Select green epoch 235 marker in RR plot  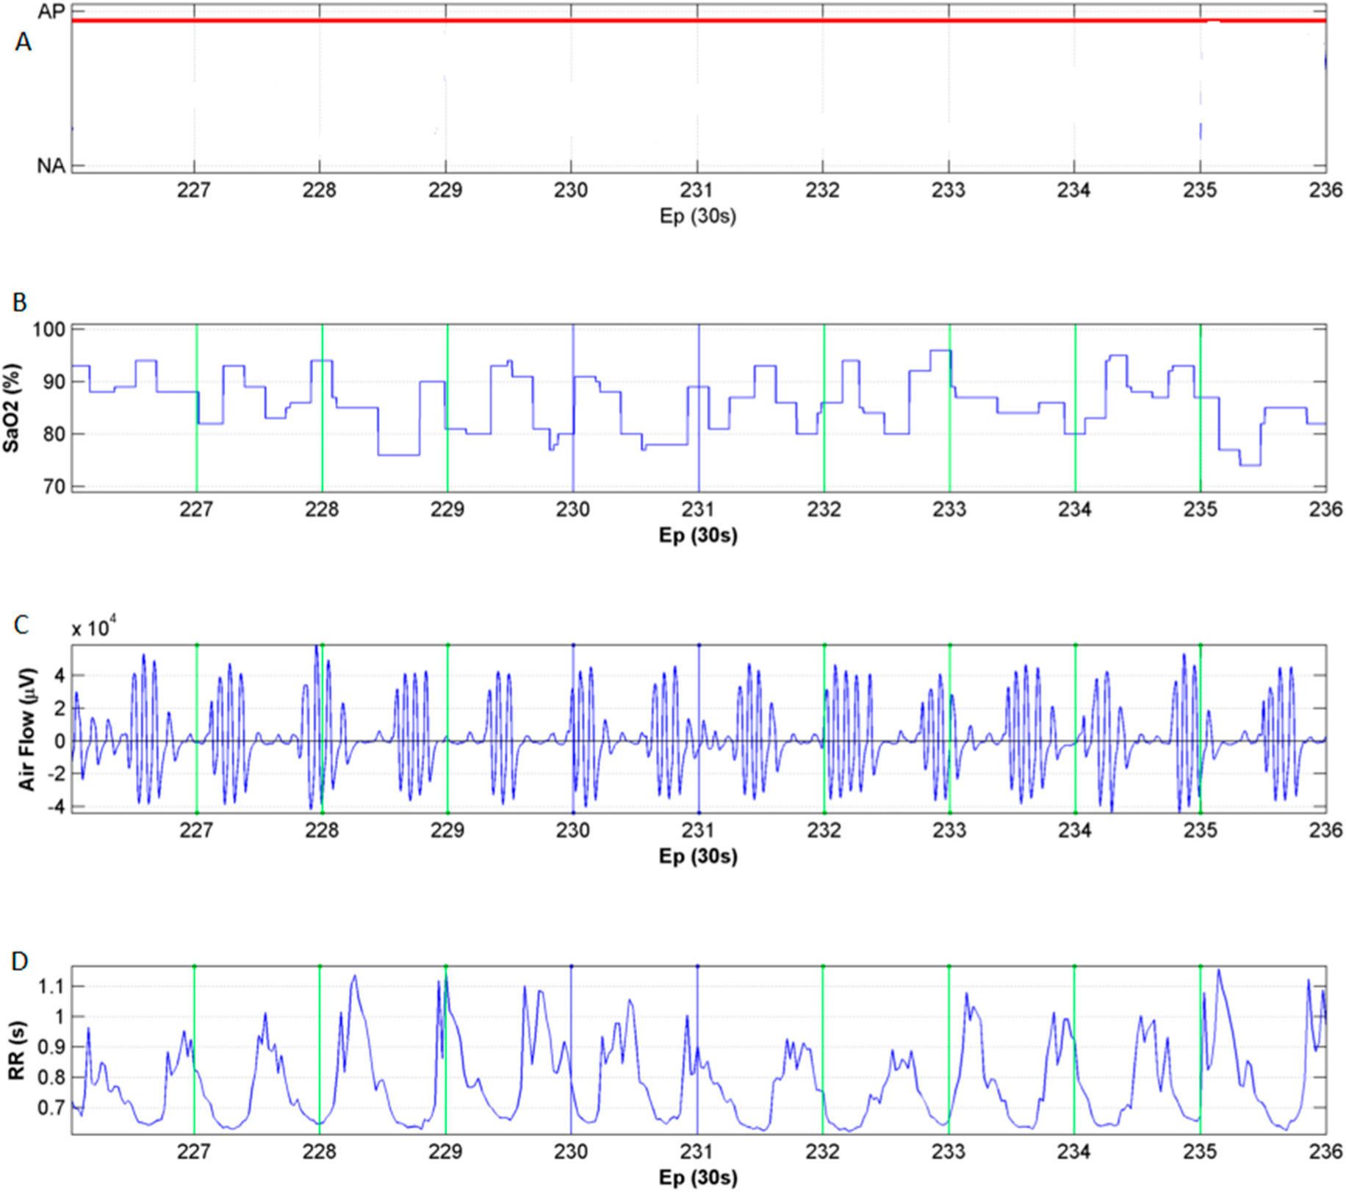click(x=1201, y=1050)
